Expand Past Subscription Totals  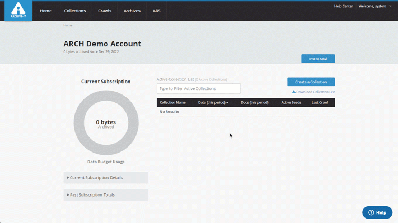pyautogui.click(x=106, y=195)
